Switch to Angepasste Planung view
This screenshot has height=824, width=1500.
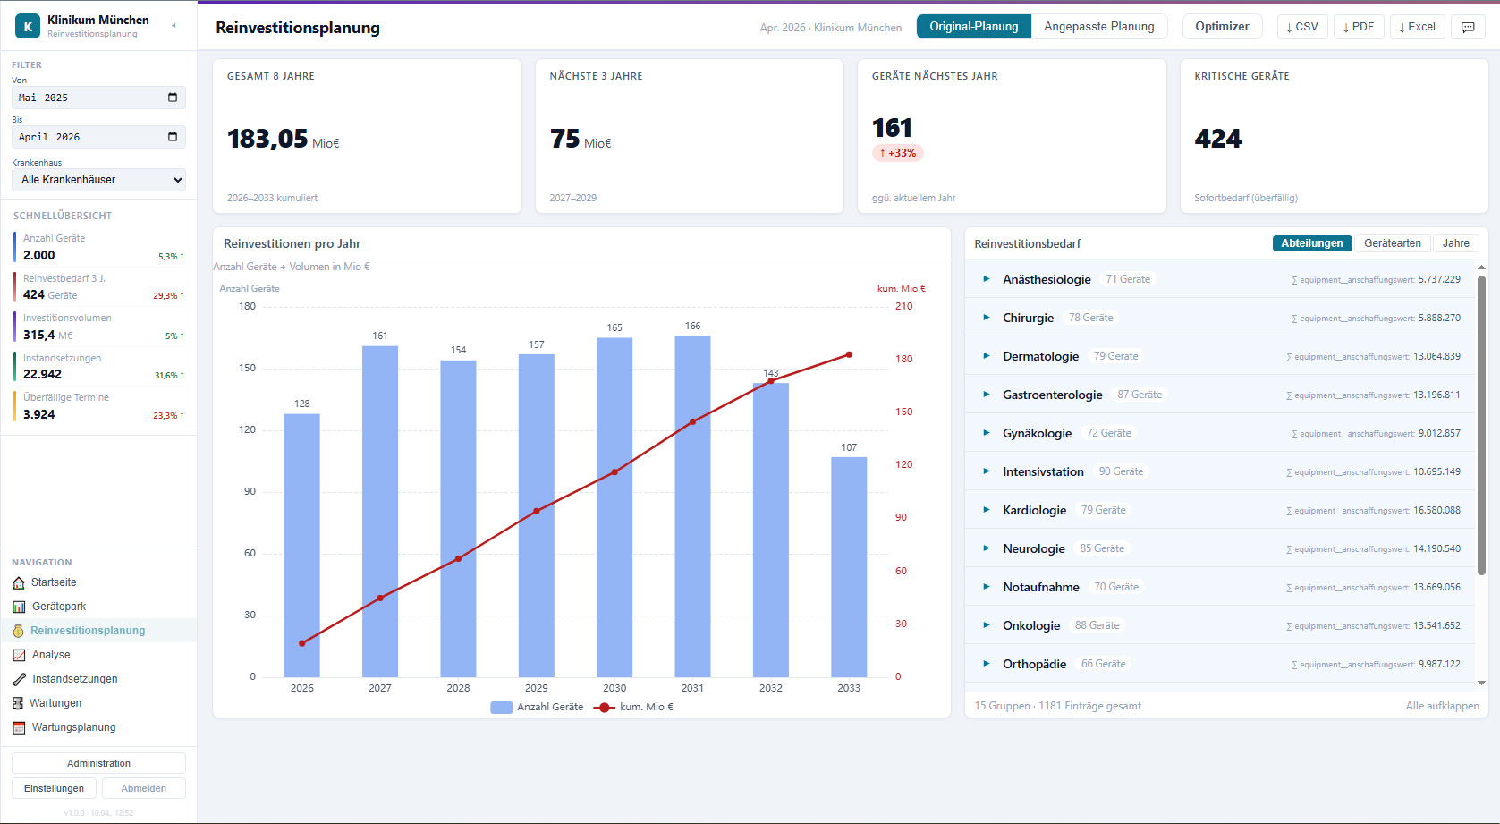(x=1098, y=27)
